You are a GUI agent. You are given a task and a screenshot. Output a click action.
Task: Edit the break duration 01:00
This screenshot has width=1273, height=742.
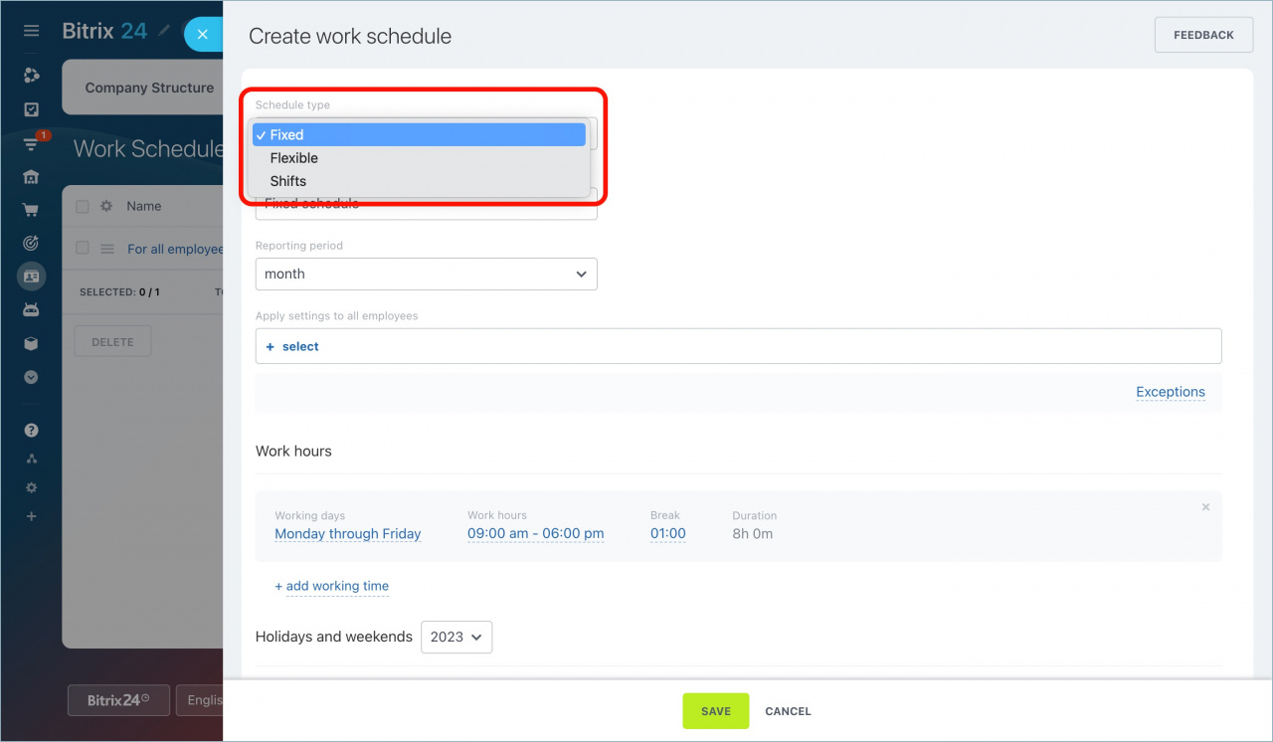tap(668, 534)
